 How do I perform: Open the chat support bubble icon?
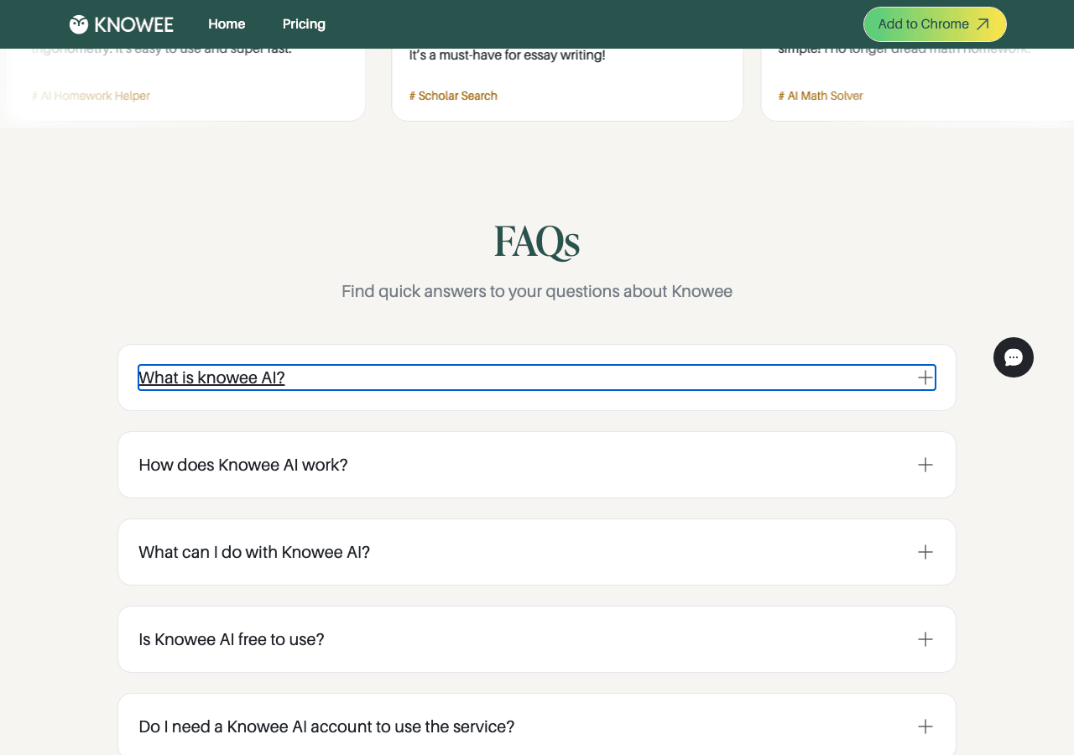(1014, 357)
